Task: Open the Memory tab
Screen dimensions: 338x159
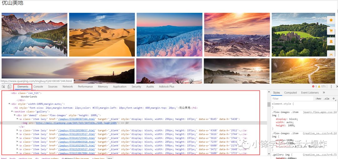Action: click(x=103, y=87)
